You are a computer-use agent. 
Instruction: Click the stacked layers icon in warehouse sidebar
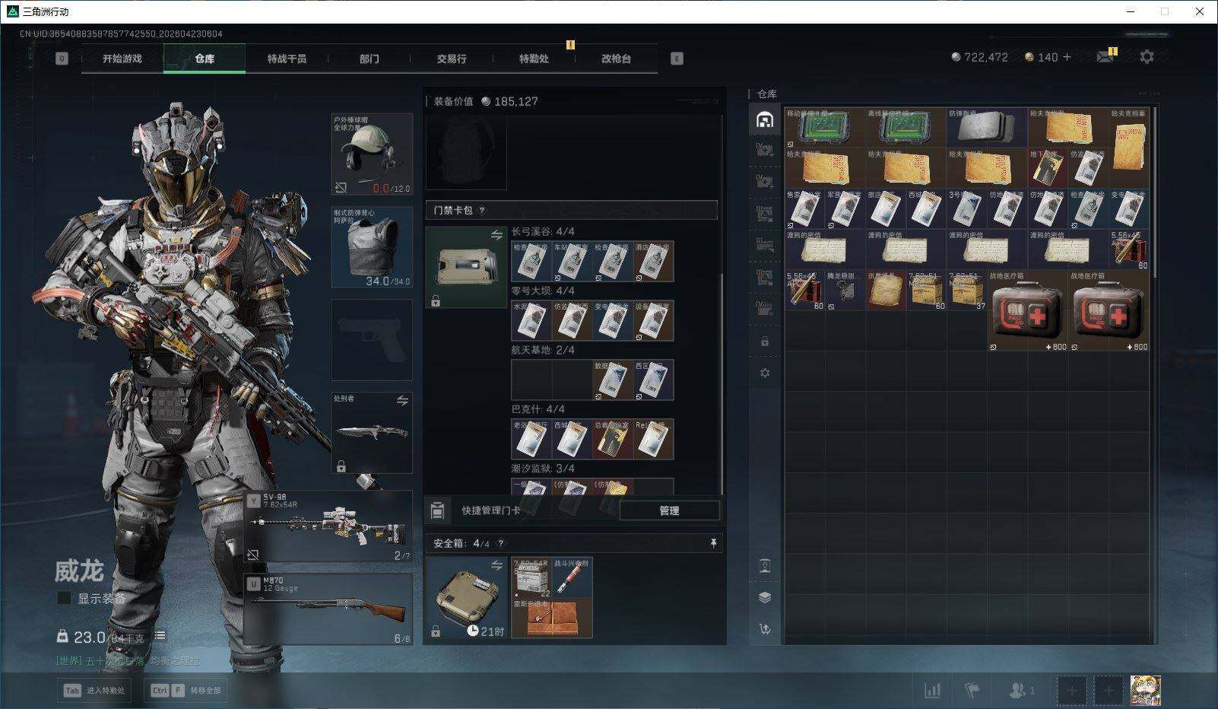765,597
